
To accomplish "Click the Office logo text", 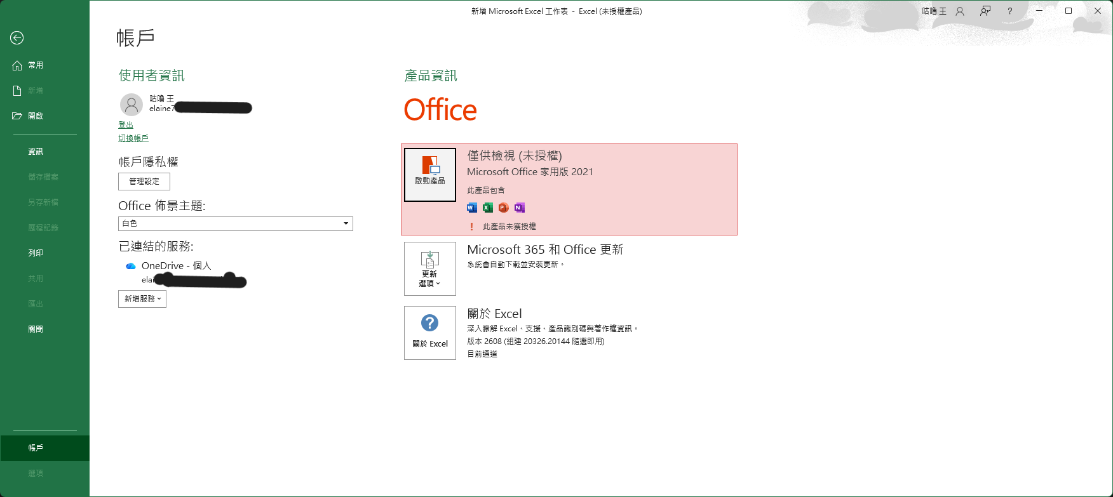I will [x=440, y=110].
